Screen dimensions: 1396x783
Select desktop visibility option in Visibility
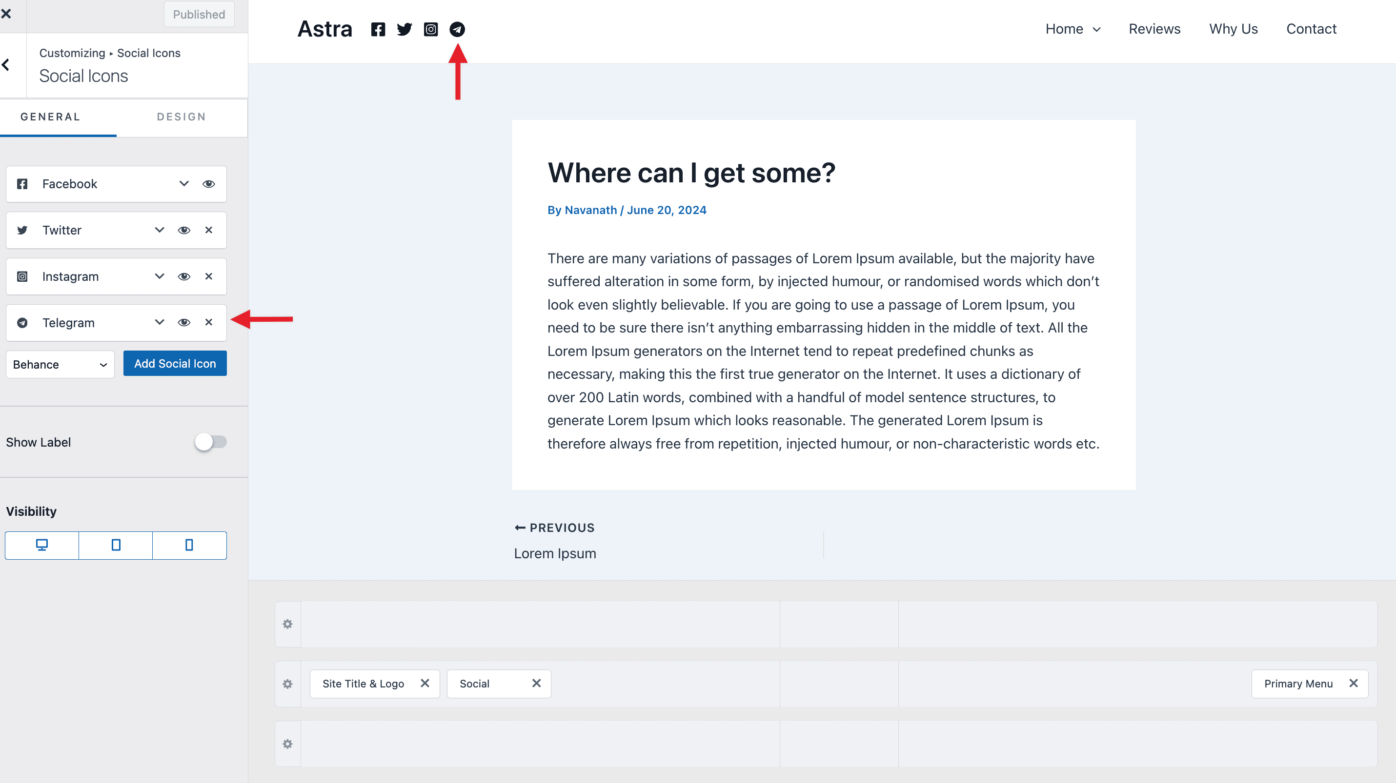(x=41, y=545)
